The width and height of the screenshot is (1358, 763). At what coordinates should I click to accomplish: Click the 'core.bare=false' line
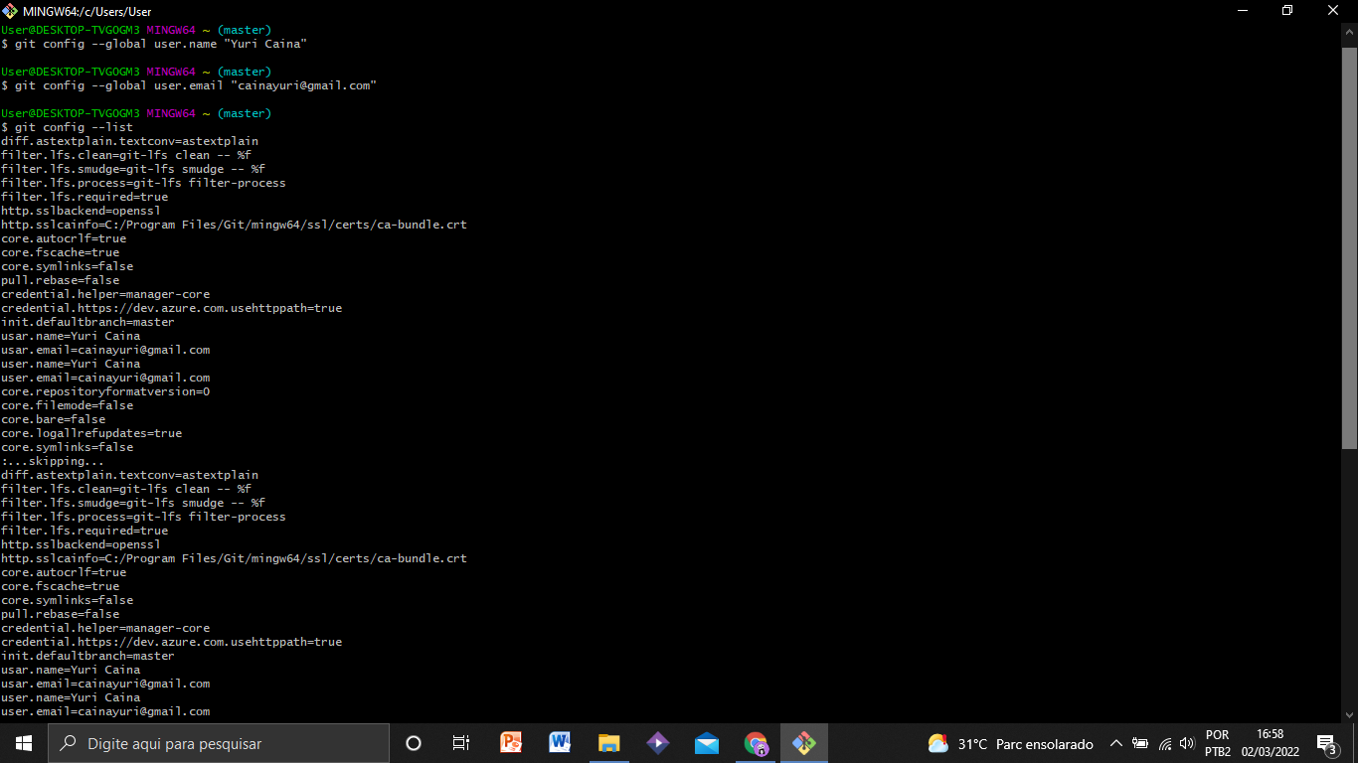53,419
